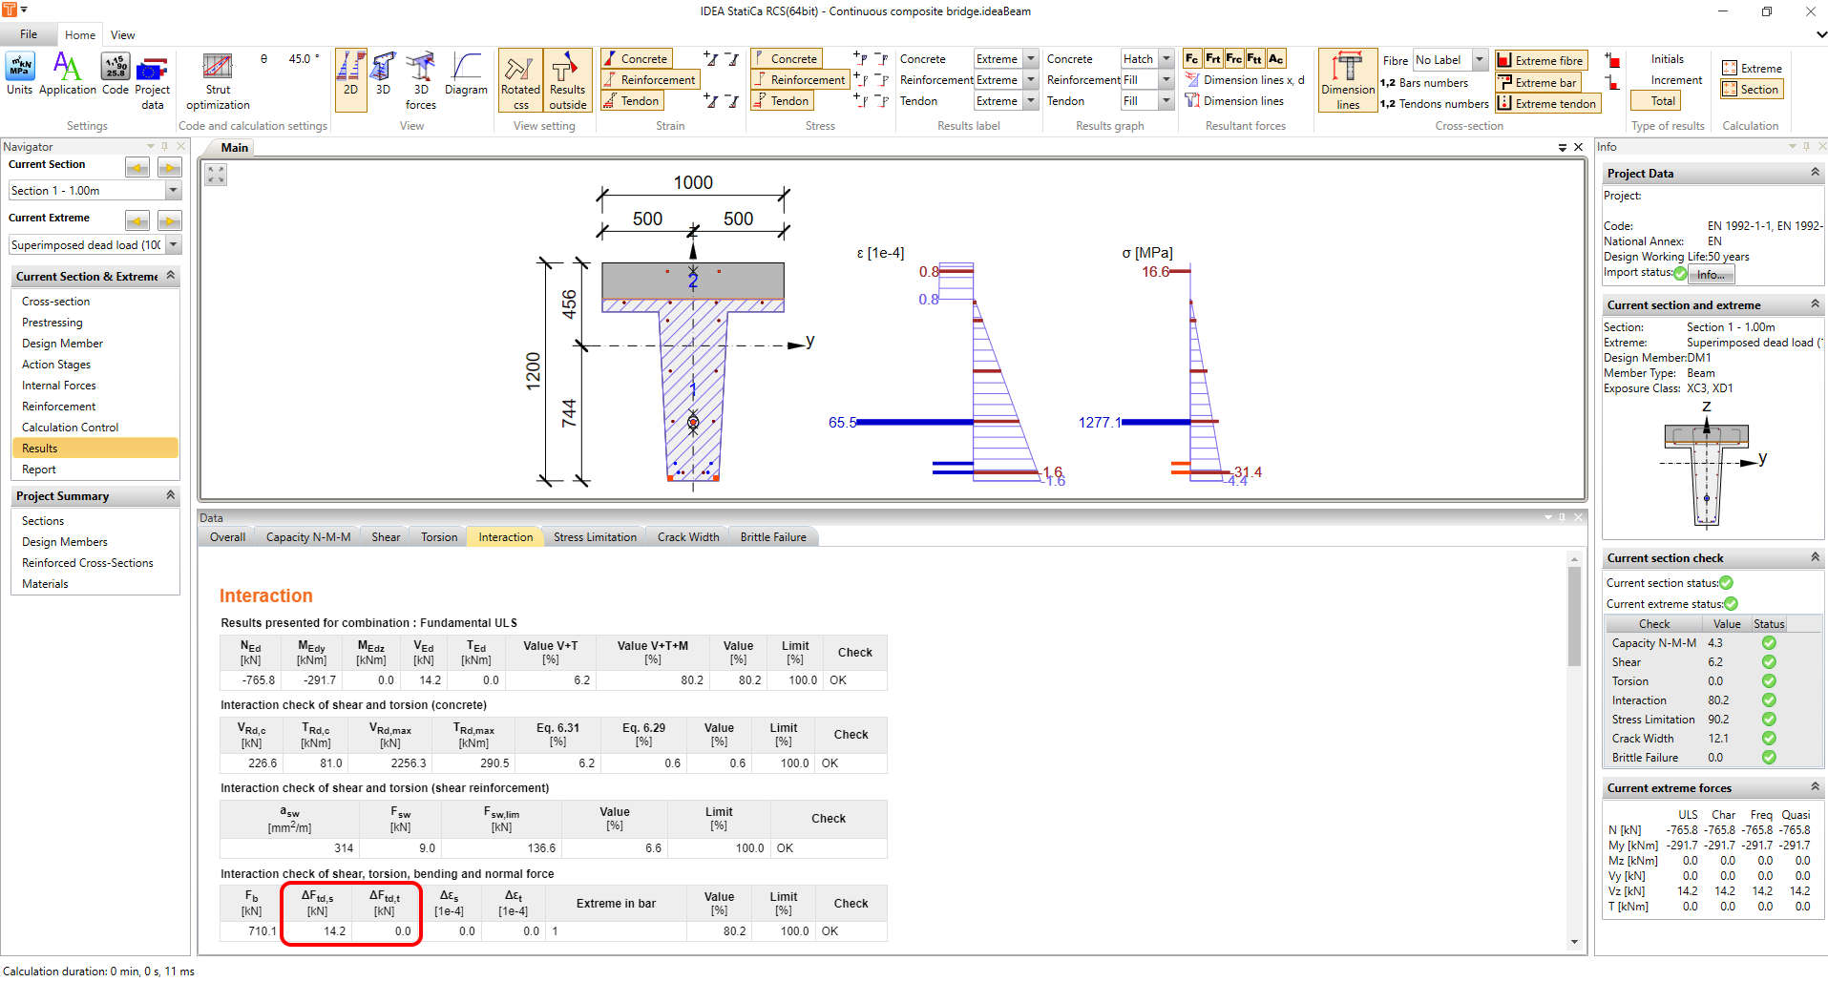Toggle Stress Reinforcement display
This screenshot has height=982, width=1828.
[x=800, y=80]
